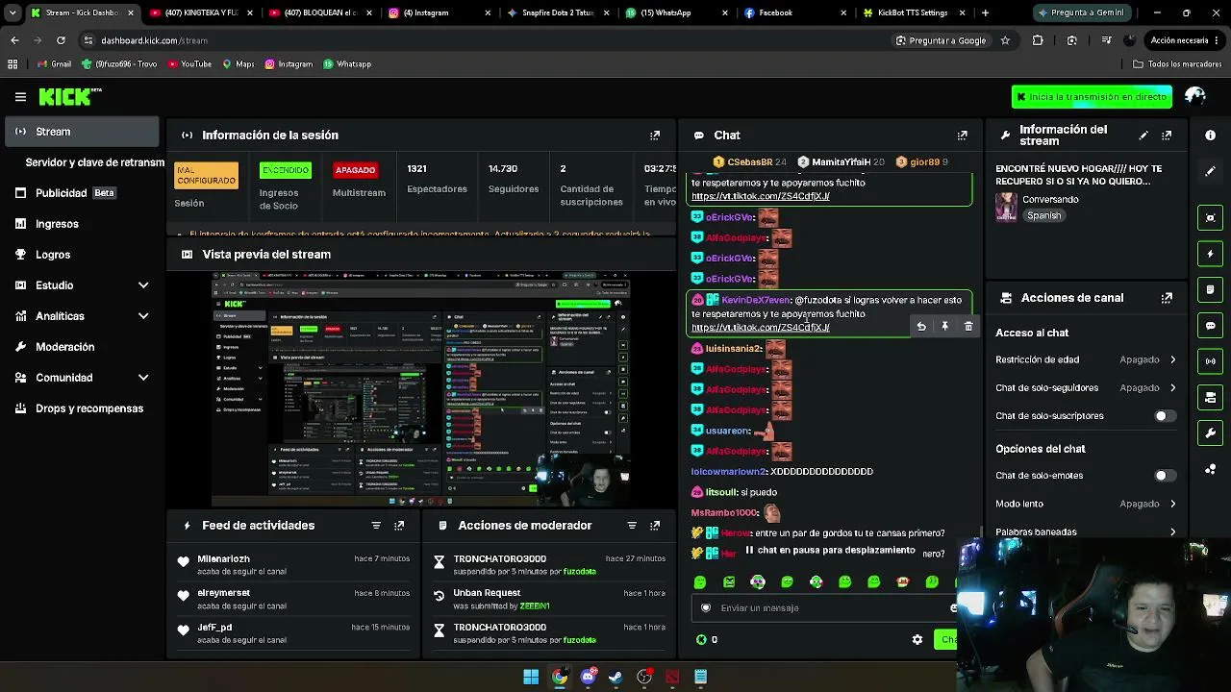
Task: Pop out the Feed de actividades panel
Action: coord(399,526)
